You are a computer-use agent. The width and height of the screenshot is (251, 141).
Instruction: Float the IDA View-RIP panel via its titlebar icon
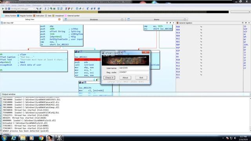coord(170,23)
